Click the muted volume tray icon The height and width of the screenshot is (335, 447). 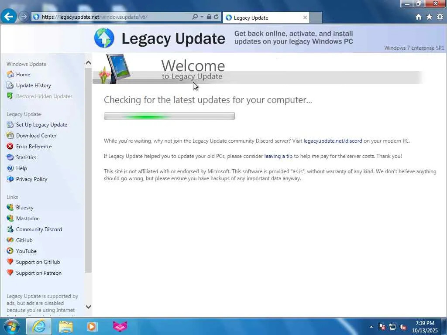(x=403, y=327)
